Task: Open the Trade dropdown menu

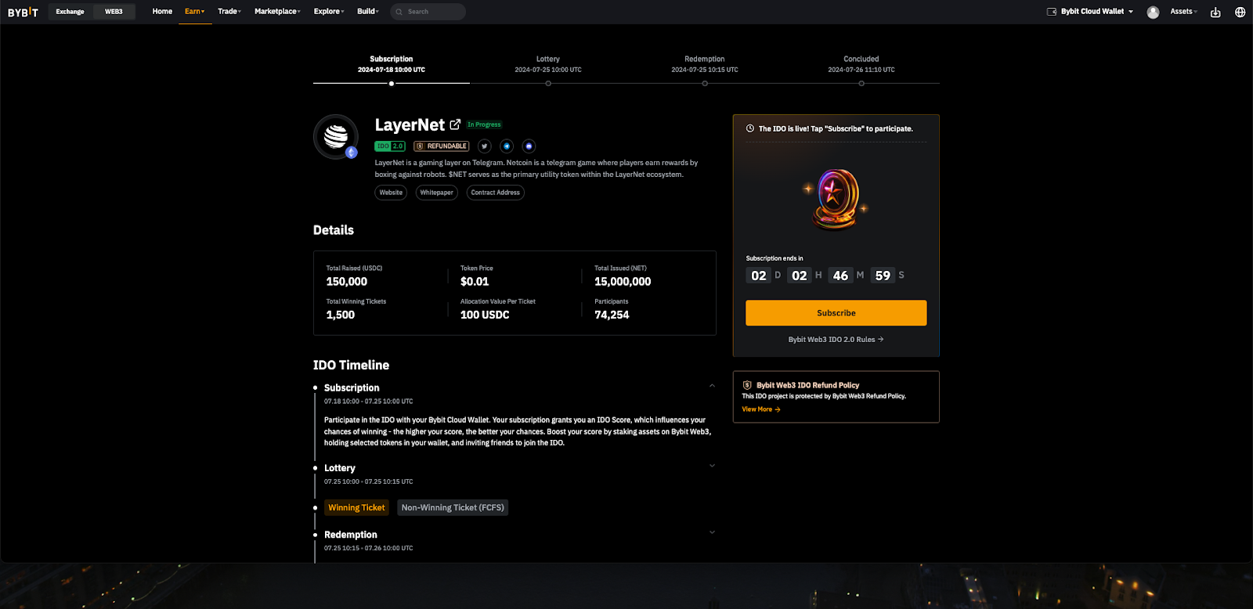Action: click(229, 12)
